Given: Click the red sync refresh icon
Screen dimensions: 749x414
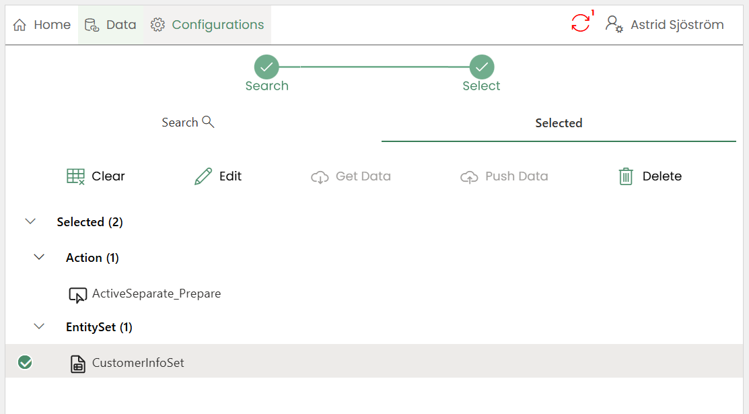Looking at the screenshot, I should click(x=580, y=24).
